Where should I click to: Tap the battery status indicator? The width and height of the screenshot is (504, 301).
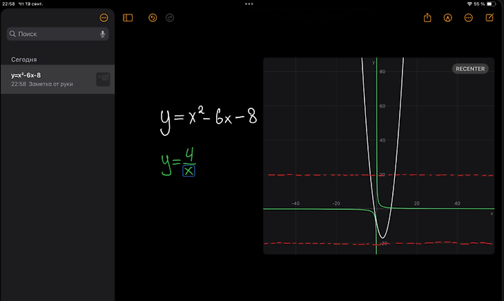pyautogui.click(x=491, y=4)
